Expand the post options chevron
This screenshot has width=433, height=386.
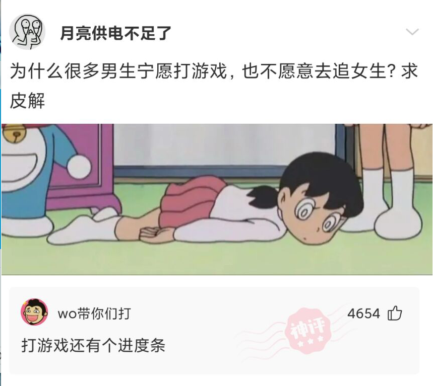coord(412,32)
